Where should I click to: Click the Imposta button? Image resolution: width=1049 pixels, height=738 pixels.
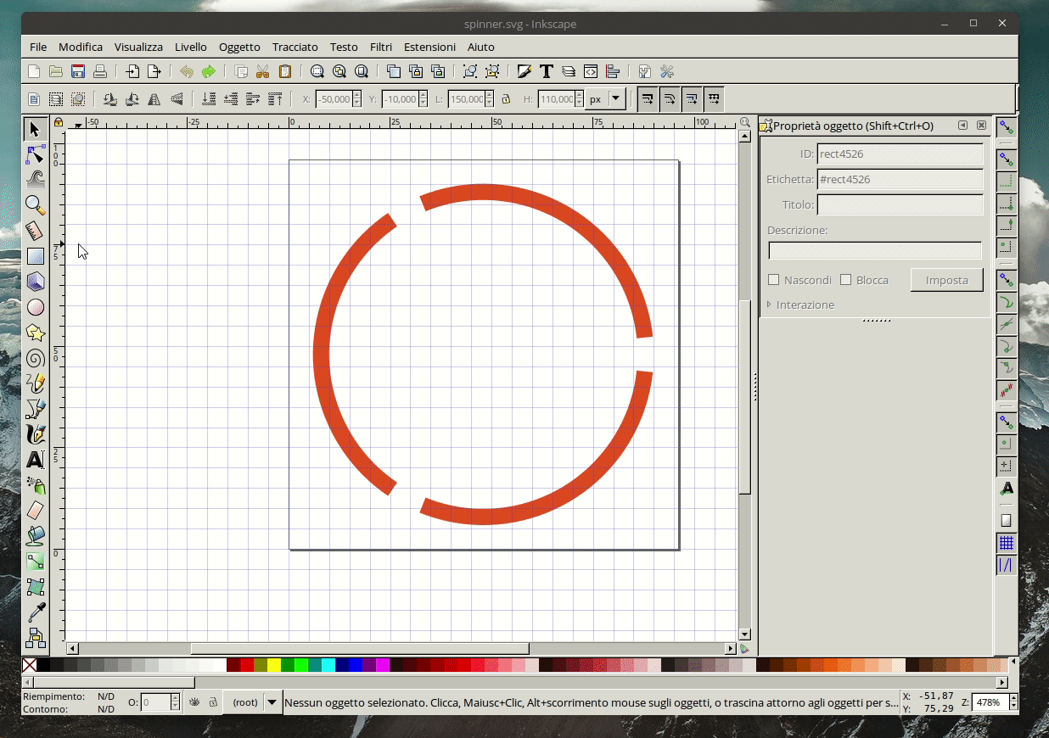click(947, 280)
